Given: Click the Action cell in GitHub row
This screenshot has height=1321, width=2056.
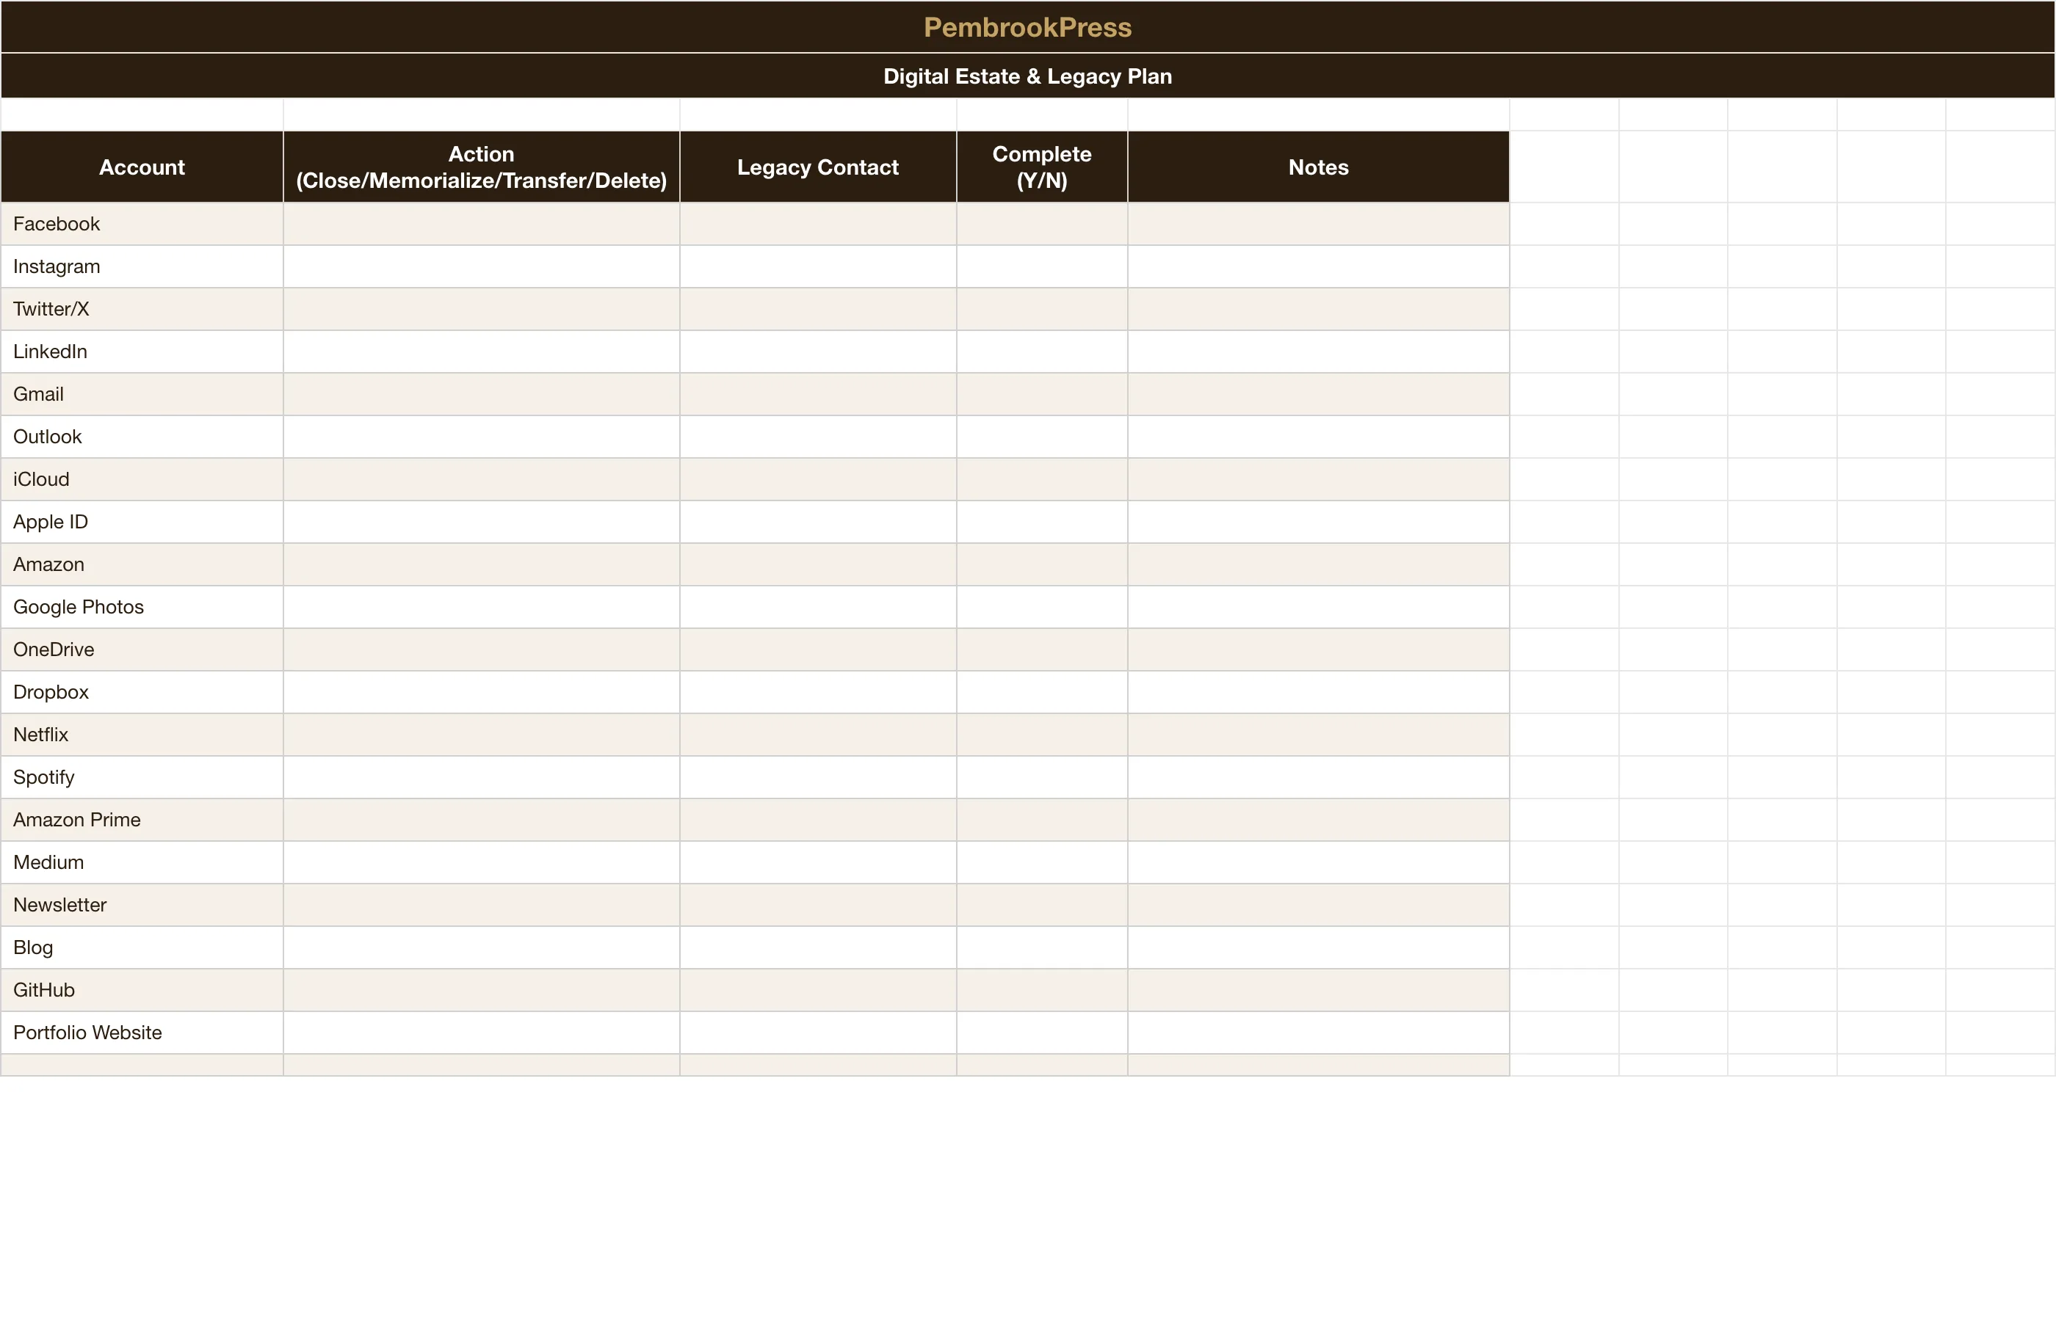Looking at the screenshot, I should (482, 990).
